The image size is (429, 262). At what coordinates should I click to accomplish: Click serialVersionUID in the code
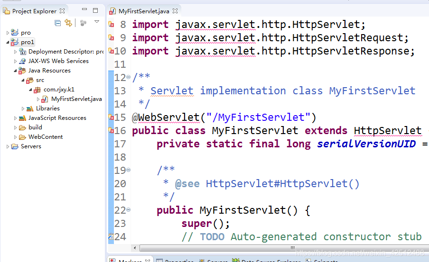tap(366, 144)
